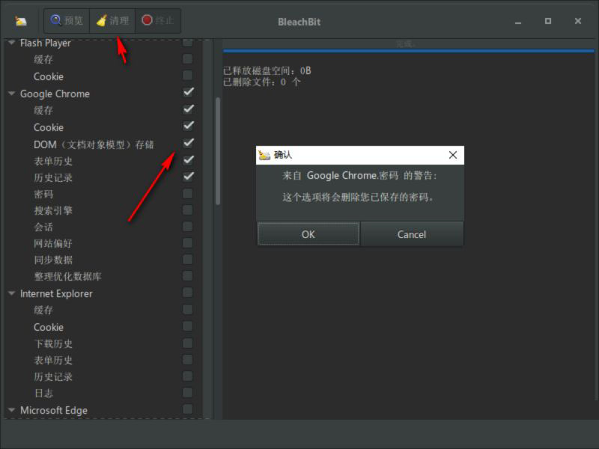Check Internet Explorer 历史记录 checkbox
This screenshot has height=449, width=599.
point(187,376)
